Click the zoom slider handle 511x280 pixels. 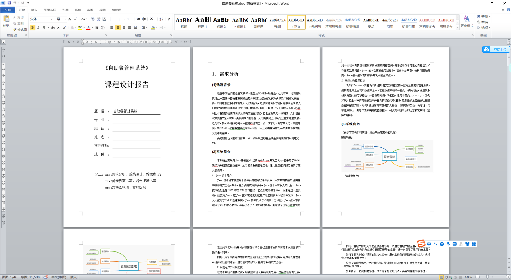[x=487, y=277]
